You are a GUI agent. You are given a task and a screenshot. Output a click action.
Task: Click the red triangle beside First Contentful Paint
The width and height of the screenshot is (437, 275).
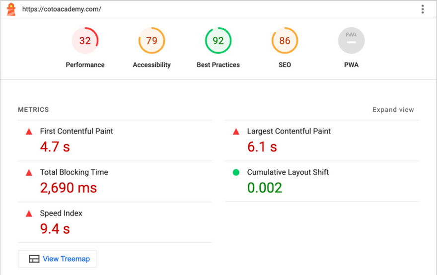pos(29,132)
